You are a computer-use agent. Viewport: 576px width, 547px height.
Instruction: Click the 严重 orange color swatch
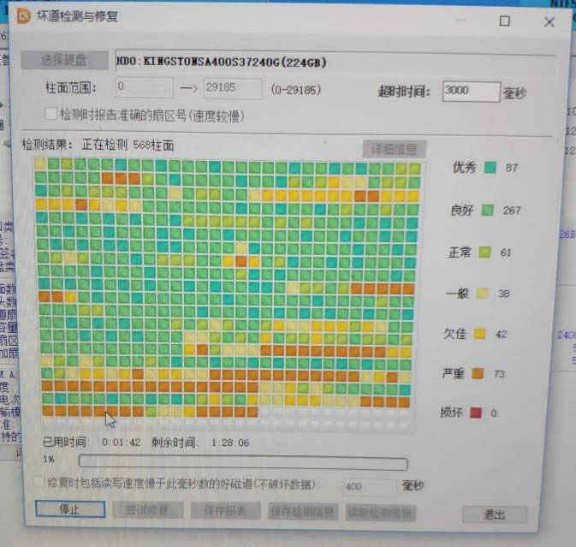(x=478, y=373)
